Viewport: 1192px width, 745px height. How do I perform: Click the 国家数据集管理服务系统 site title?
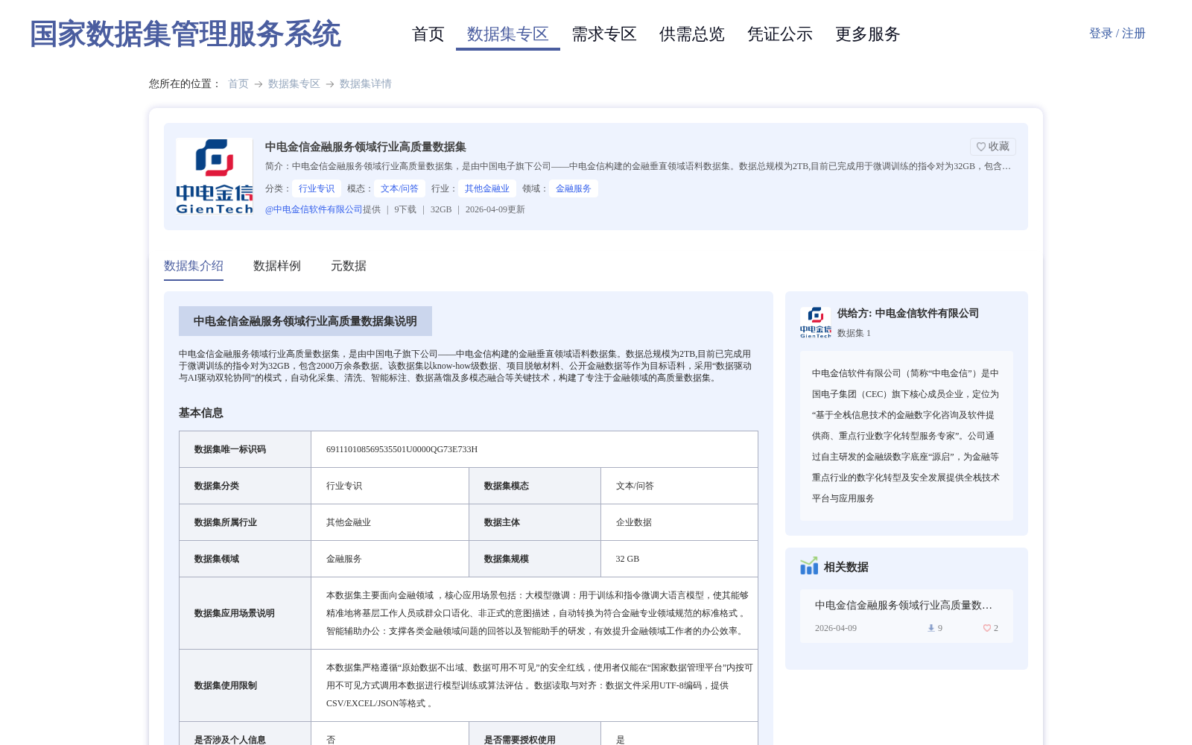tap(185, 34)
